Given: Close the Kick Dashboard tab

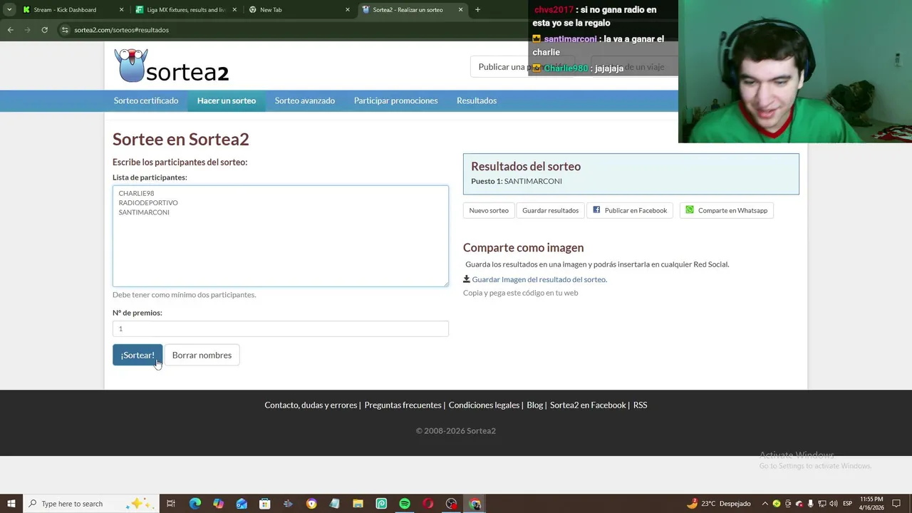Looking at the screenshot, I should 121,10.
